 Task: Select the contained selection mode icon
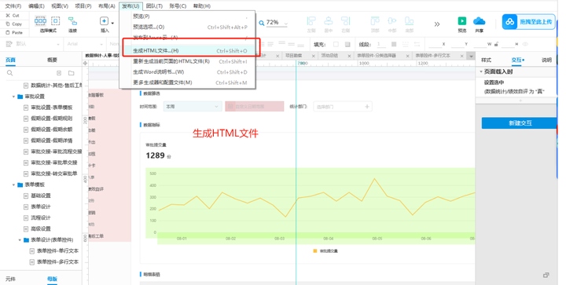pos(55,20)
